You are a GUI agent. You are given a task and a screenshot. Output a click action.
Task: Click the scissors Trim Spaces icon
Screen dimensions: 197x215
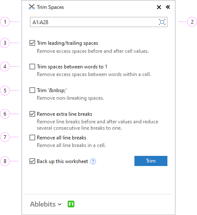[32, 7]
